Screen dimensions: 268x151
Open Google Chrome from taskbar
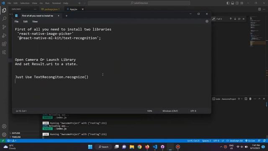[x=139, y=147]
